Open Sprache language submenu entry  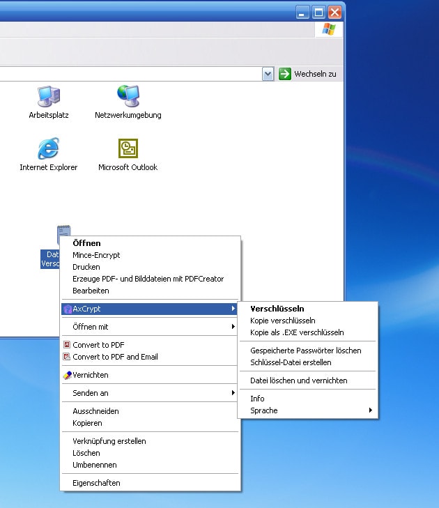click(x=308, y=410)
